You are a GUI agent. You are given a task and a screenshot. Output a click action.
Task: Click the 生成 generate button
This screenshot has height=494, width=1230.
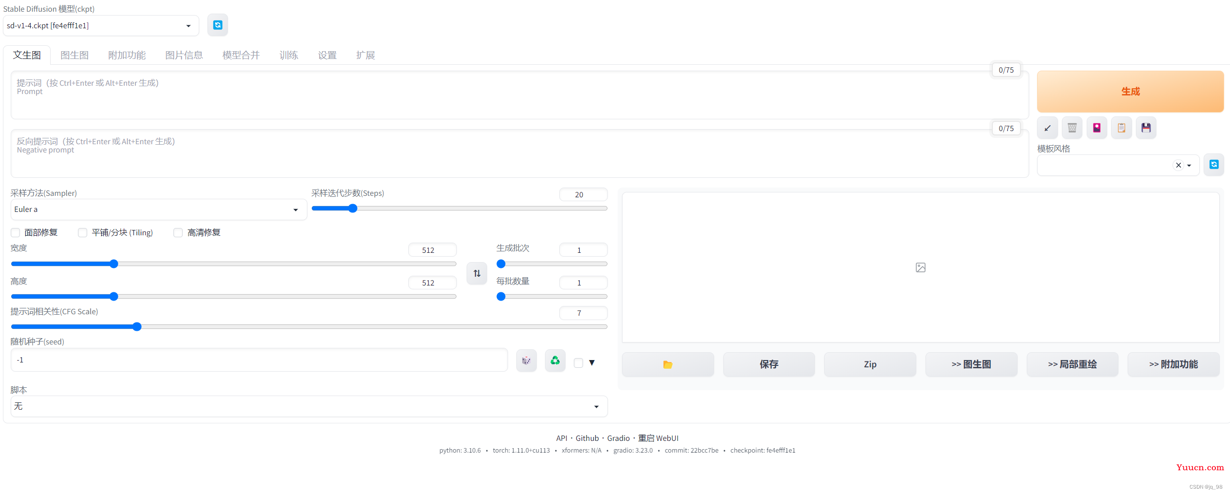coord(1130,92)
